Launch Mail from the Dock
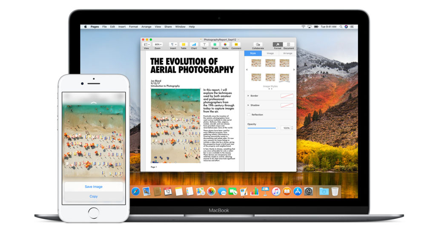 146,191
